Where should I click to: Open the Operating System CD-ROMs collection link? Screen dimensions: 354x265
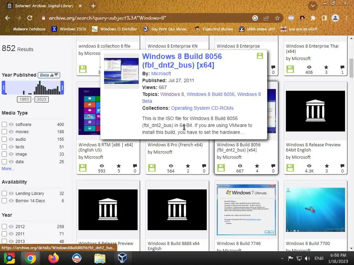click(x=202, y=108)
